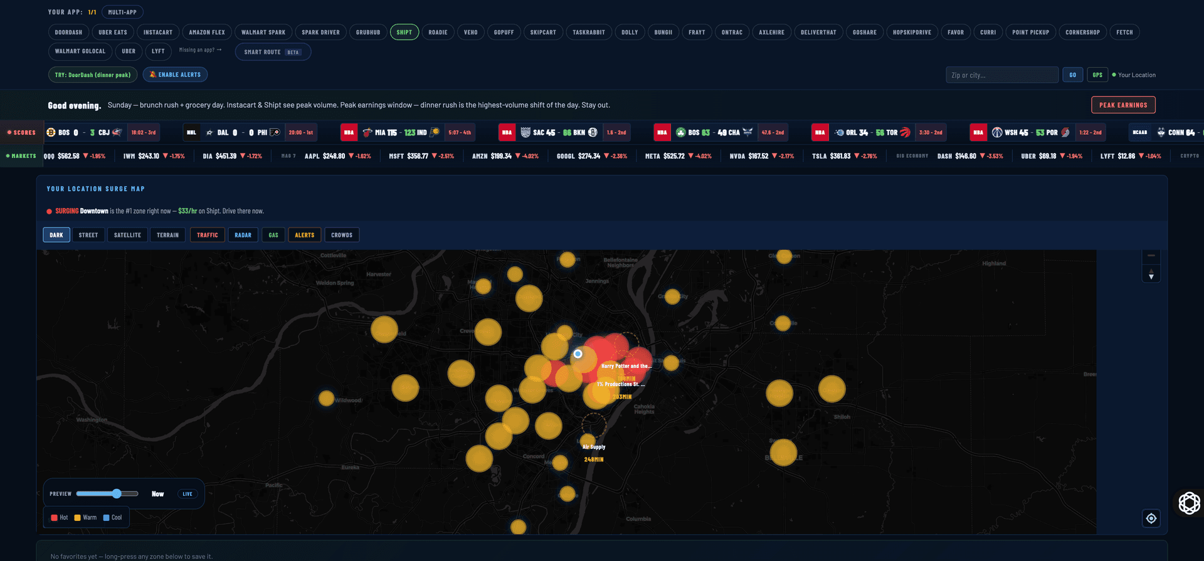
Task: Toggle the Gas map overlay
Action: pyautogui.click(x=273, y=235)
